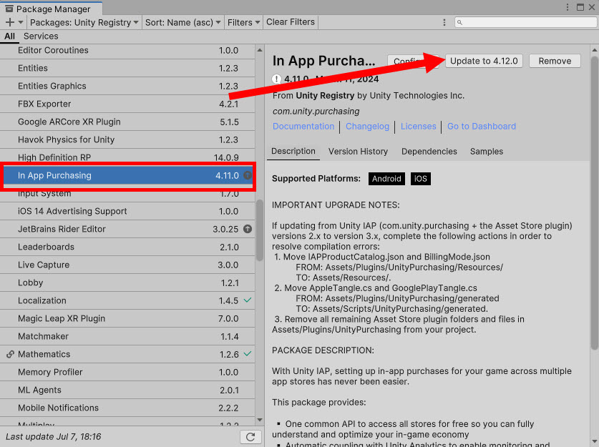Click the warning icon beside version 4.11.0
Viewport: 599px width, 447px height.
276,79
